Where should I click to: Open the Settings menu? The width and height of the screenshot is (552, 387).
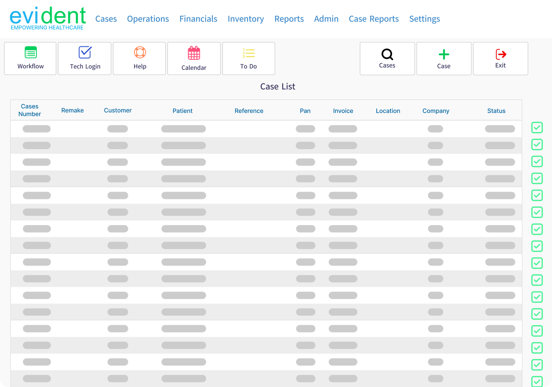click(425, 19)
